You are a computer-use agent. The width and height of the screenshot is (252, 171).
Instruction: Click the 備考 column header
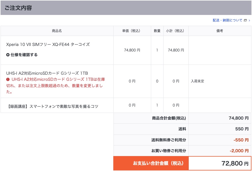tap(220, 31)
